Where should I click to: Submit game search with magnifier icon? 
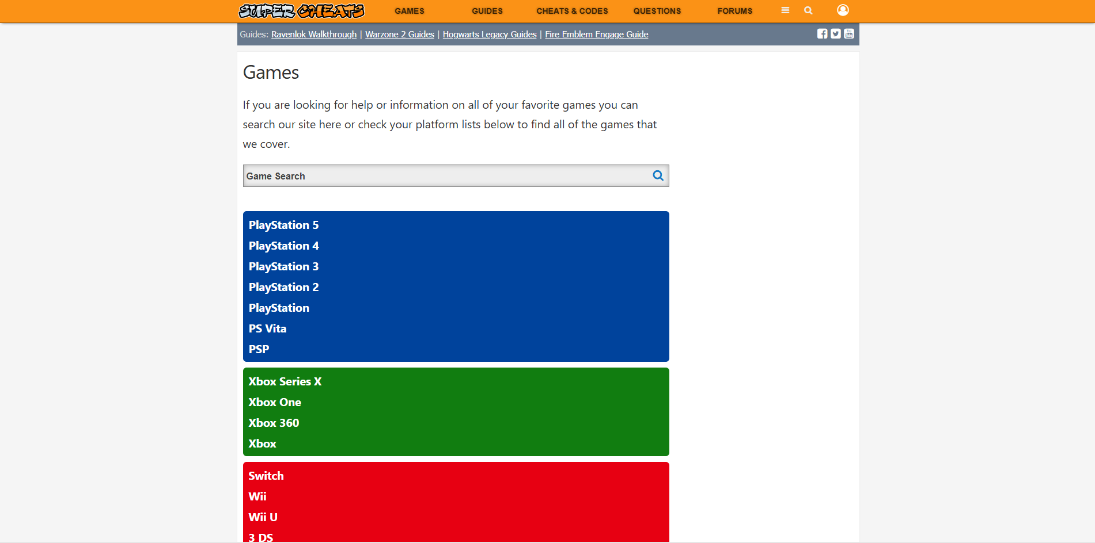pyautogui.click(x=658, y=175)
